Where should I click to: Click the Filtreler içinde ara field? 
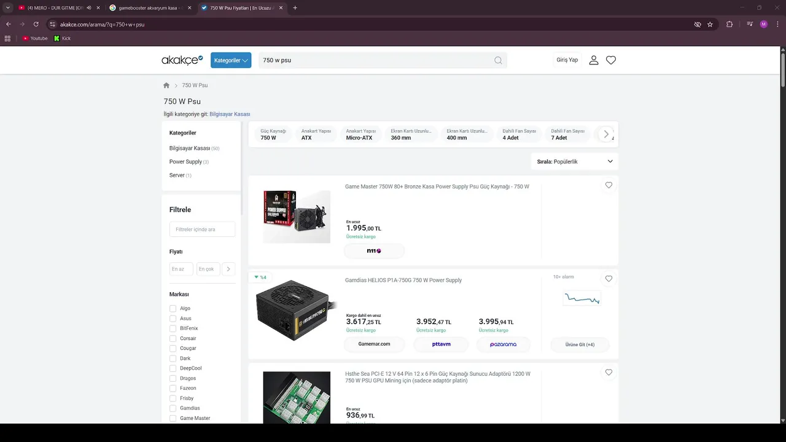click(203, 229)
